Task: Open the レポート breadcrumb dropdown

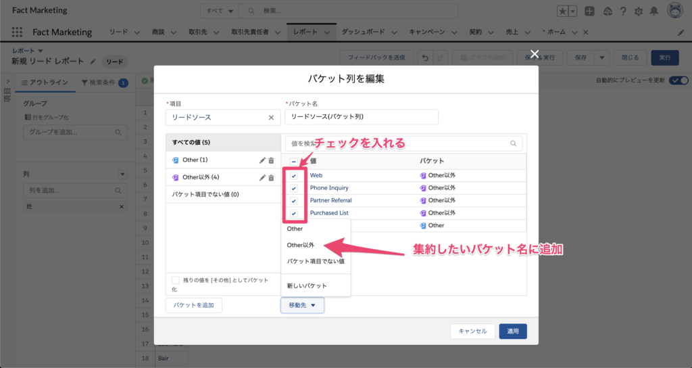Action: click(41, 51)
